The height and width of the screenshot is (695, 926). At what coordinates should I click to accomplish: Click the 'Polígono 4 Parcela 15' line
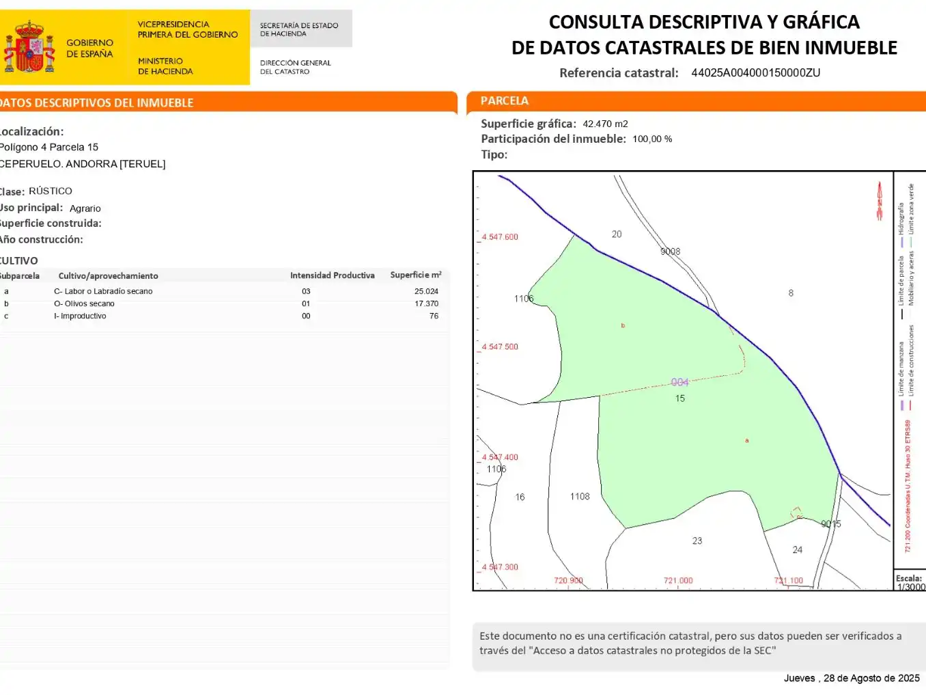(49, 147)
